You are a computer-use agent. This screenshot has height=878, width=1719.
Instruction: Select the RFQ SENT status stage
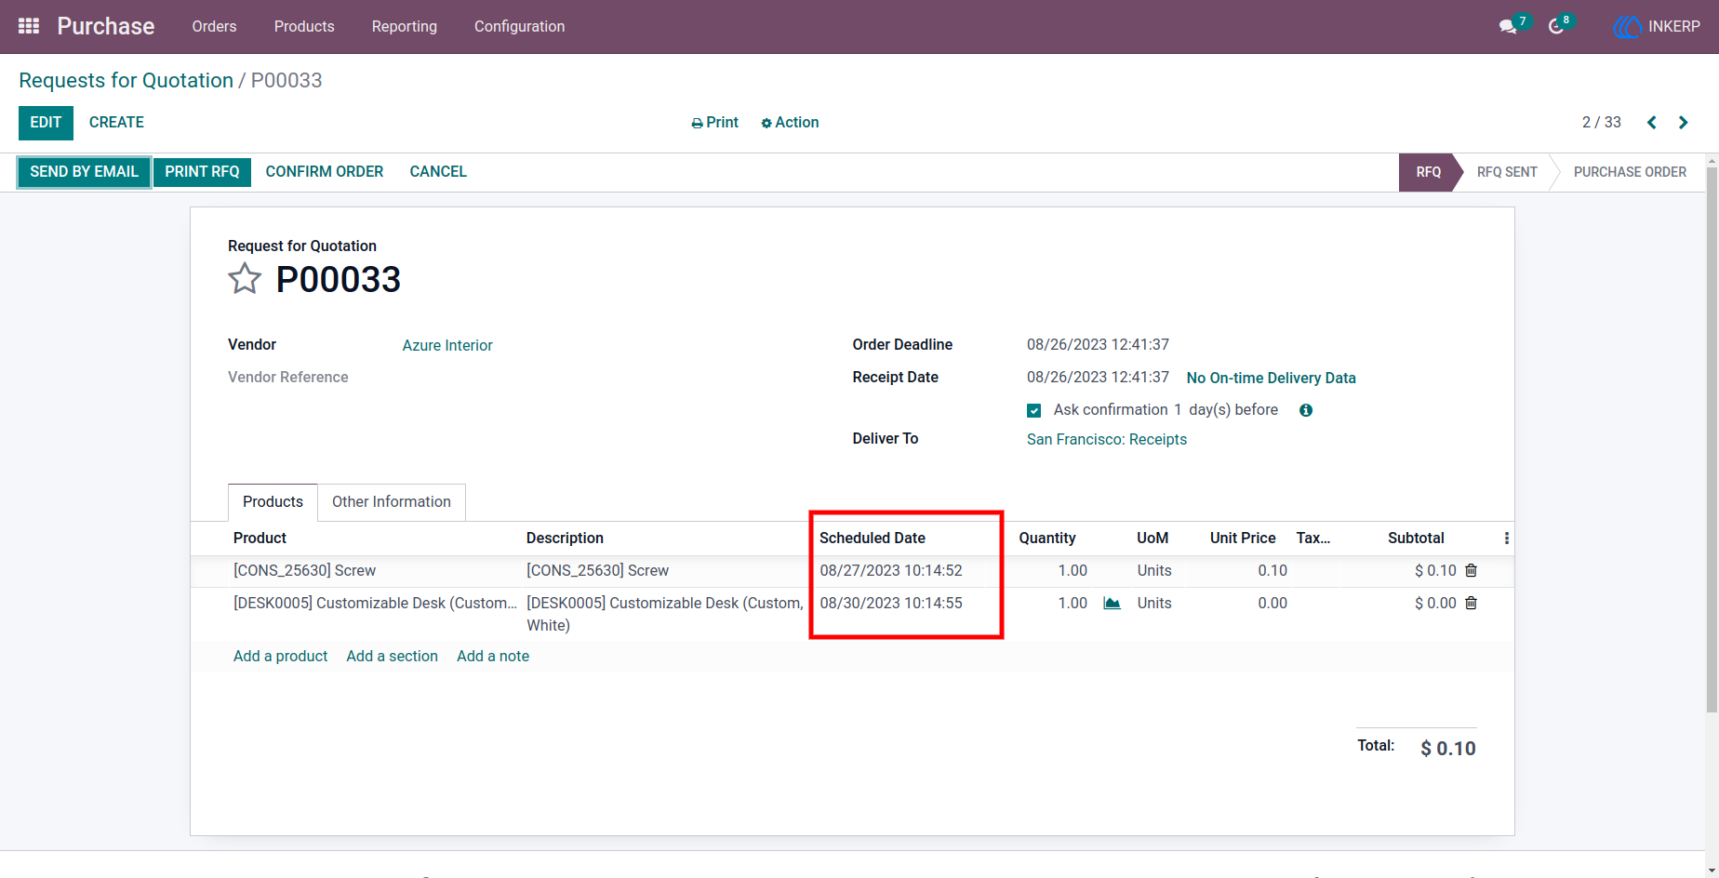click(x=1507, y=173)
